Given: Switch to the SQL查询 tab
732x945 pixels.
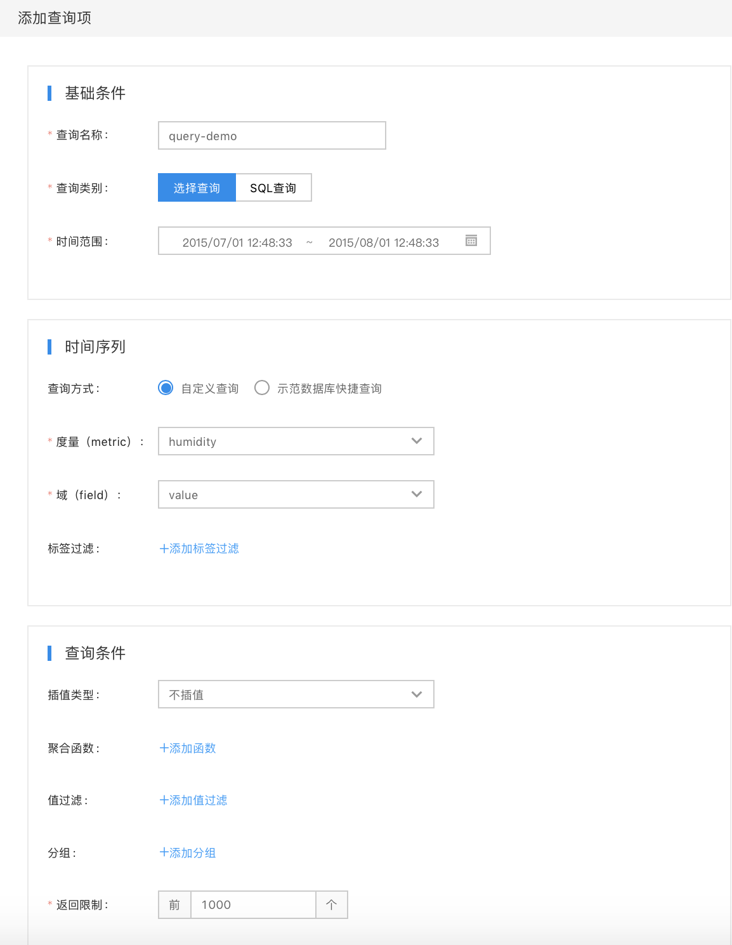Looking at the screenshot, I should coord(273,188).
